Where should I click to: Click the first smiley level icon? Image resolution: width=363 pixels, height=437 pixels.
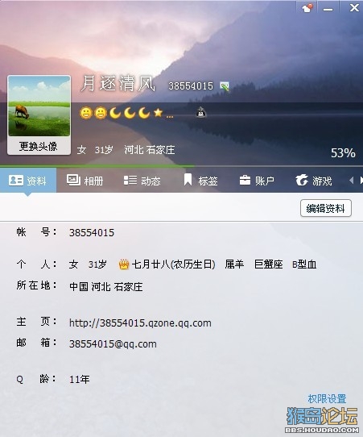[85, 113]
